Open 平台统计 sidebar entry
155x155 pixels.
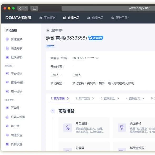(17, 74)
